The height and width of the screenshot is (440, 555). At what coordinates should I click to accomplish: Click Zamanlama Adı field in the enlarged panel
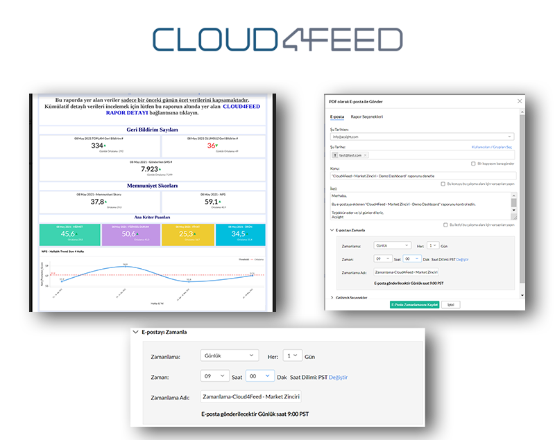tap(250, 396)
